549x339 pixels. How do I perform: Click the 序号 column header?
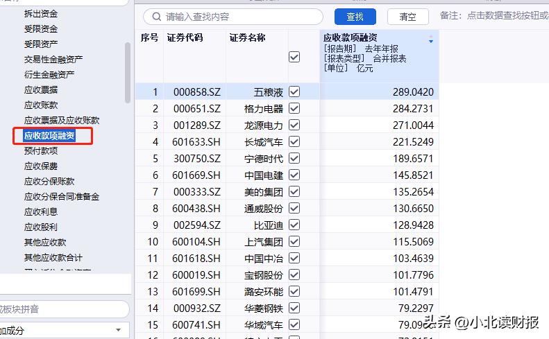pyautogui.click(x=149, y=37)
